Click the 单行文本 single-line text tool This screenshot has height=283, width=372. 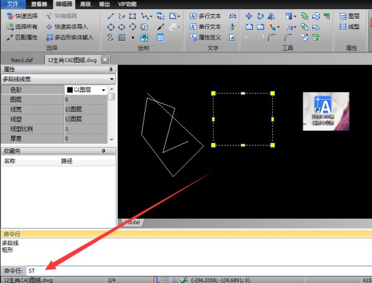[205, 27]
